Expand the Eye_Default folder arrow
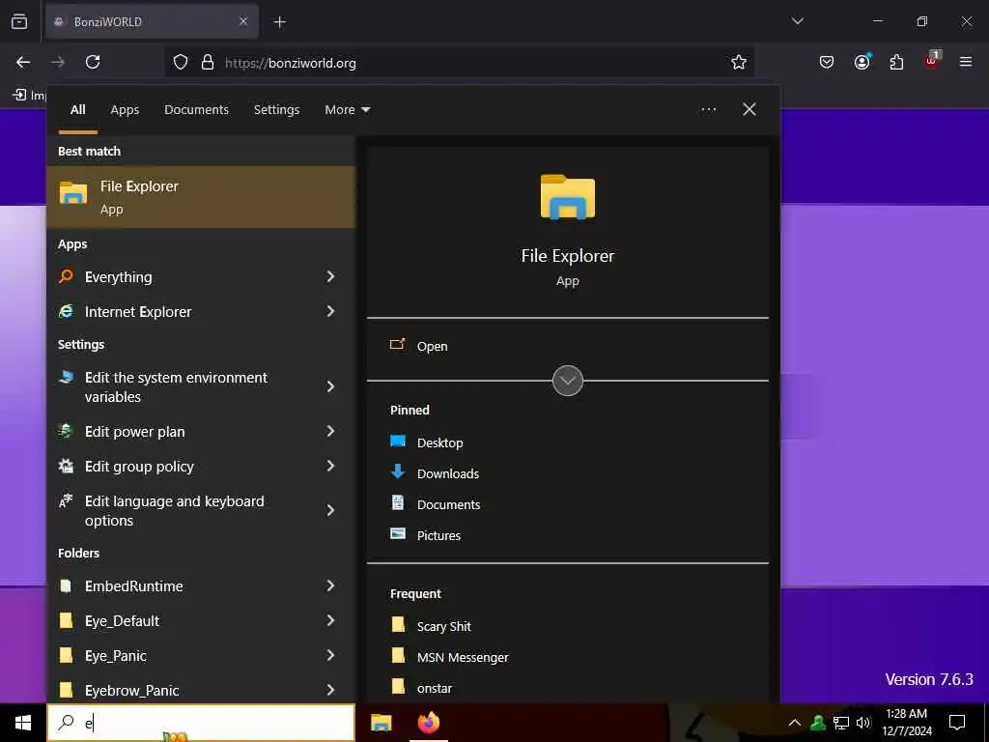Viewport: 989px width, 742px height. [x=330, y=621]
